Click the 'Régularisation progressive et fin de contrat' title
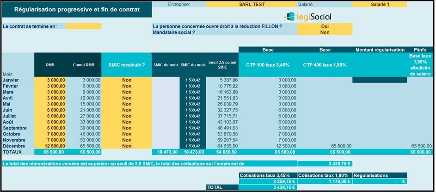The image size is (436, 193). (x=77, y=9)
